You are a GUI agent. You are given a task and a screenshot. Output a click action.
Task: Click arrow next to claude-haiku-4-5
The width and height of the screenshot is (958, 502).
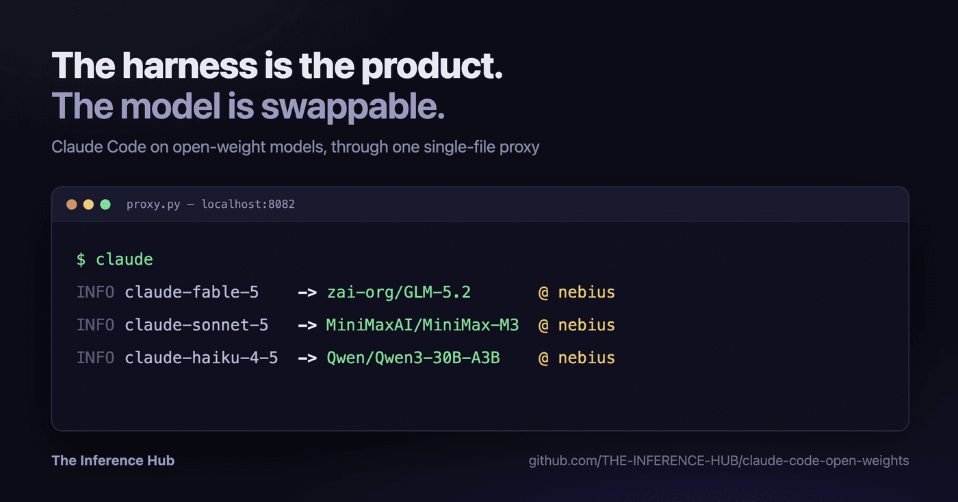click(307, 358)
